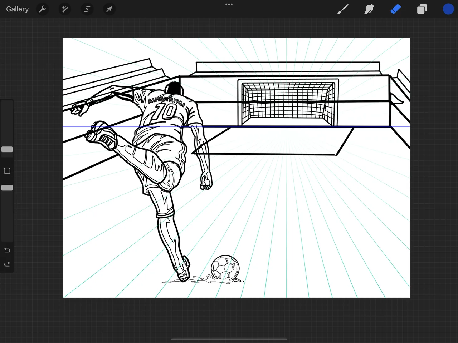Screen dimensions: 458x343
Task: Activate the Transform arrow tool
Action: click(x=109, y=9)
